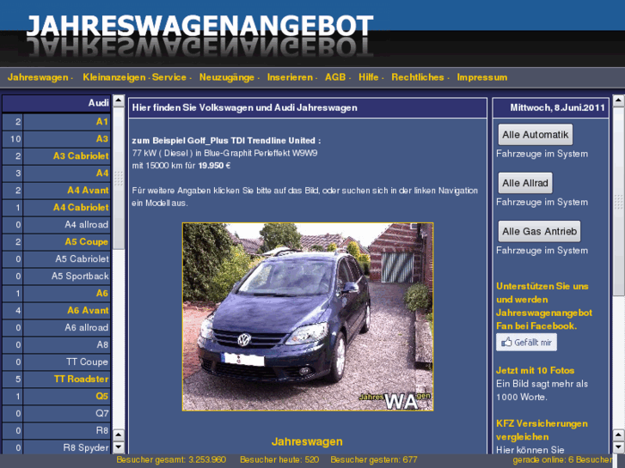This screenshot has height=468, width=625.
Task: Click the A5 Cabriolet entry
Action: pyautogui.click(x=83, y=258)
